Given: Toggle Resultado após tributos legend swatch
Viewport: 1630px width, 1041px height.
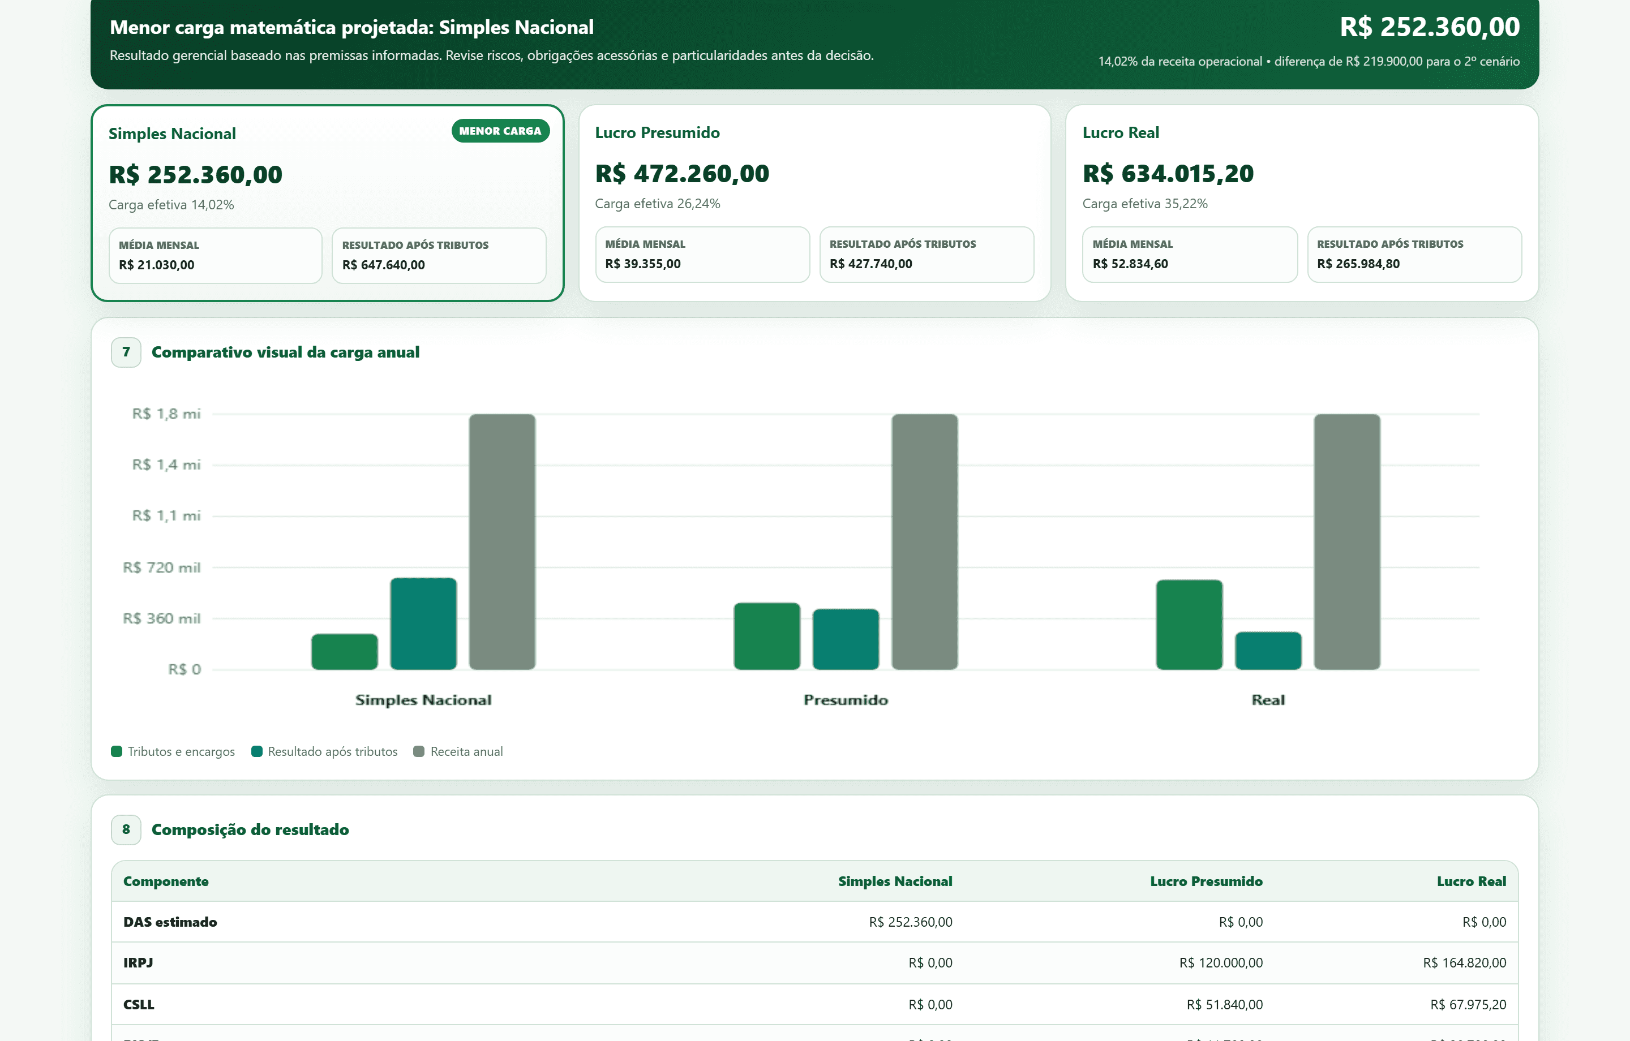Looking at the screenshot, I should pos(256,751).
